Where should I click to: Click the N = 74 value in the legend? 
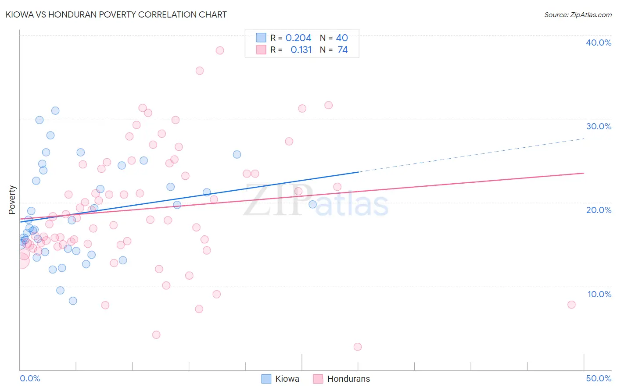(334, 50)
